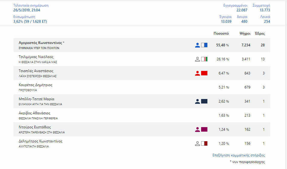The image size is (287, 169).
Task: Click the dark red flag in Δεληµήτρος row
Action: [204, 144]
